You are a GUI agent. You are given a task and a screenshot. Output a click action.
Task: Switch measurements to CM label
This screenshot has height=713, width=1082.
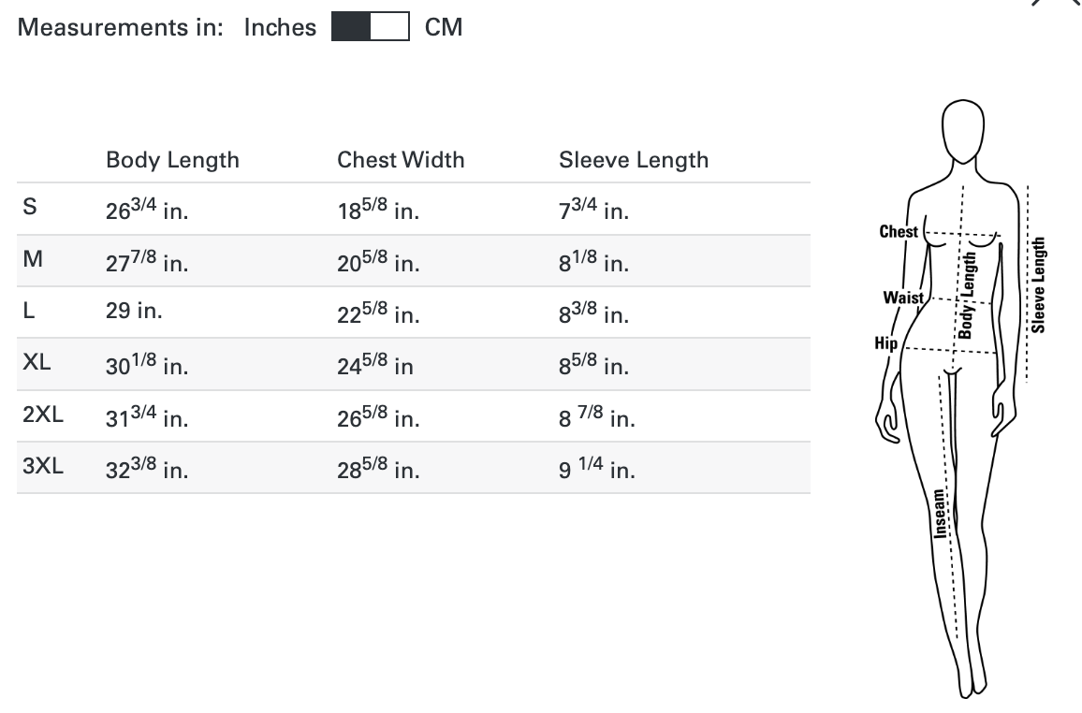(x=444, y=27)
